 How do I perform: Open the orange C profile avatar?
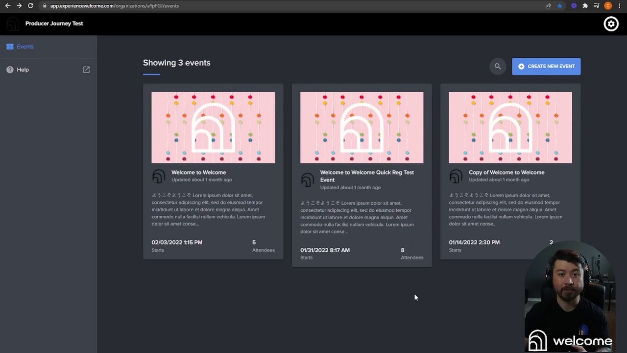click(x=608, y=6)
